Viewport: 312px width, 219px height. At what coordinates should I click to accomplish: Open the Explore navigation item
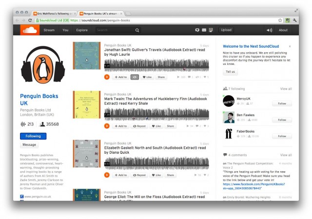click(x=82, y=30)
